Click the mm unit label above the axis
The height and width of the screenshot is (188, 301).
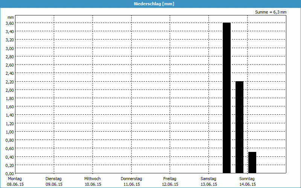pos(11,17)
